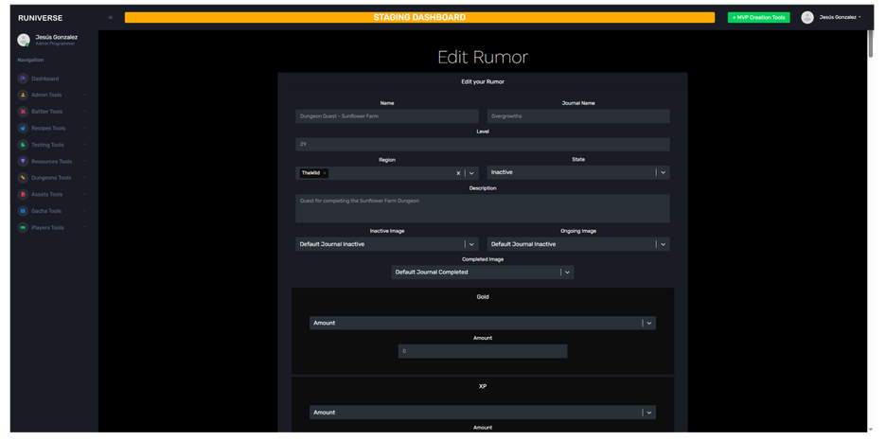Click the Description text area
Screen dimensions: 886x440
482,208
